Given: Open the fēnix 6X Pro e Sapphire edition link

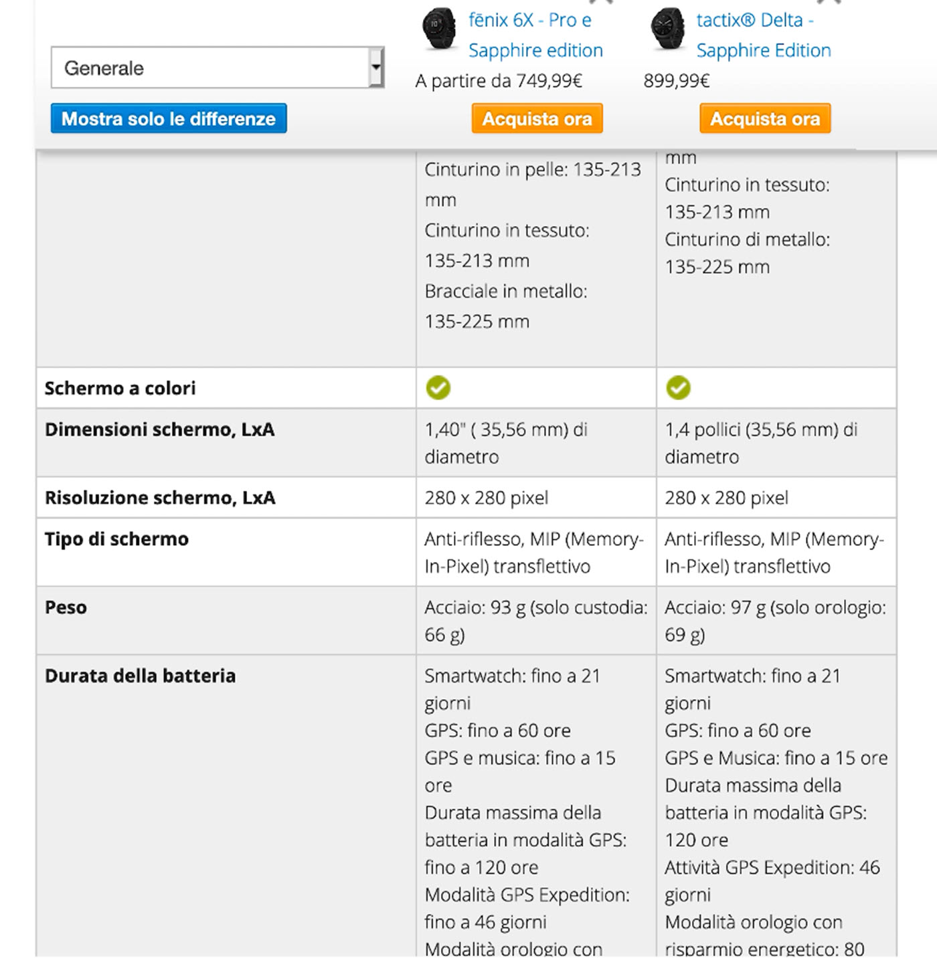Looking at the screenshot, I should [535, 35].
